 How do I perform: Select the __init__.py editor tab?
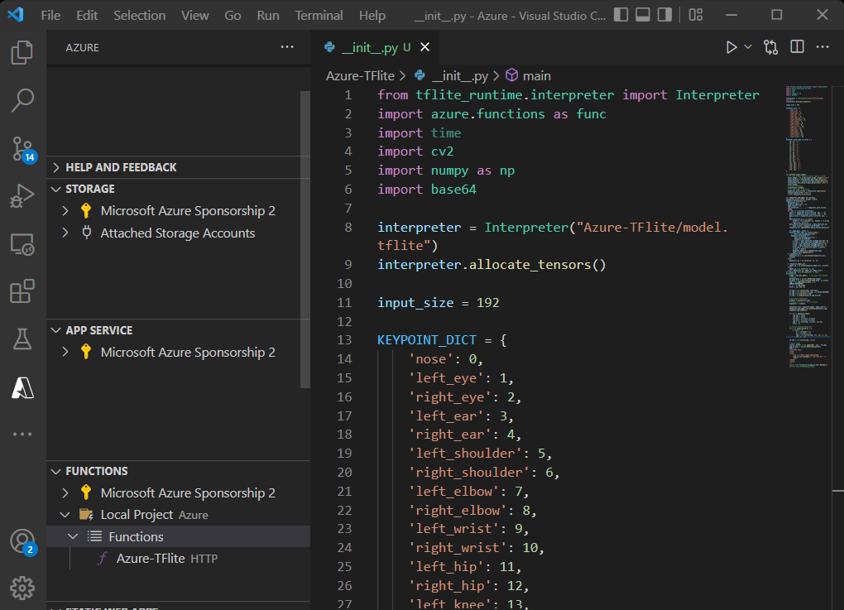coord(369,47)
